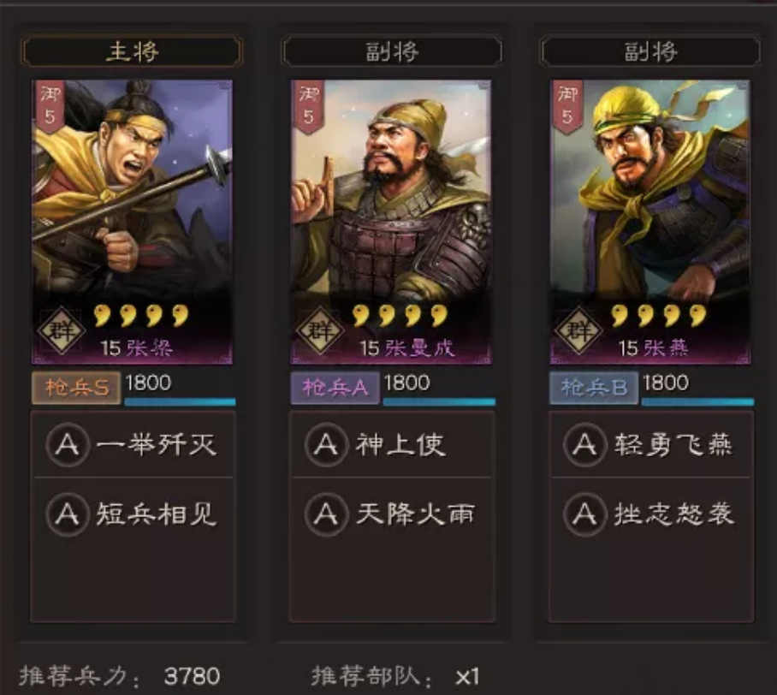
Task: Select the 张燕 general portrait card
Action: pyautogui.click(x=650, y=222)
